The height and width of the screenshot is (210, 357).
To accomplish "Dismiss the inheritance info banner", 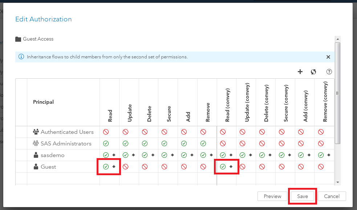I will point(328,57).
